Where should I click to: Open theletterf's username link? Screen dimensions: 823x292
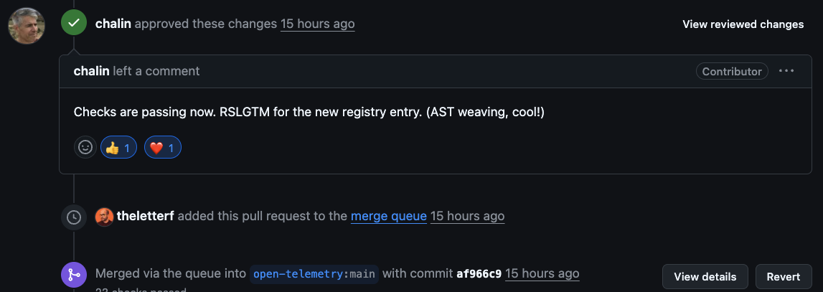[x=146, y=216]
